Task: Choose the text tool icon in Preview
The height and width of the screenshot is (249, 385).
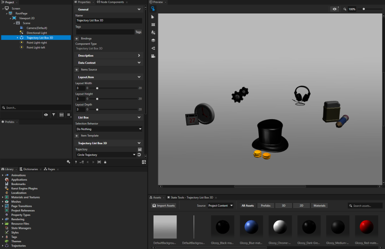Action: 153,32
